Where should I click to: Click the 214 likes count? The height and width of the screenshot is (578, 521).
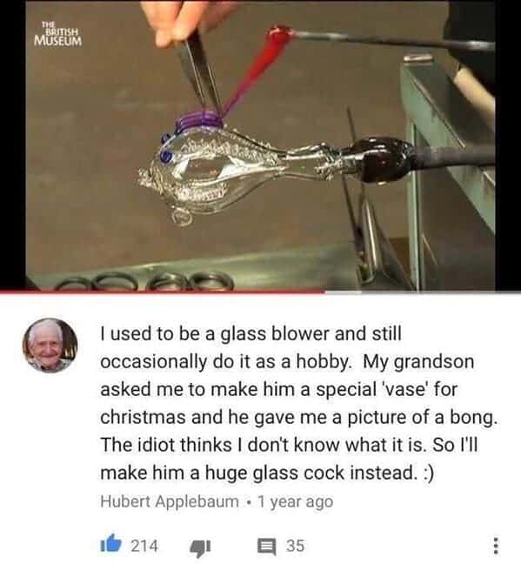pos(144,546)
